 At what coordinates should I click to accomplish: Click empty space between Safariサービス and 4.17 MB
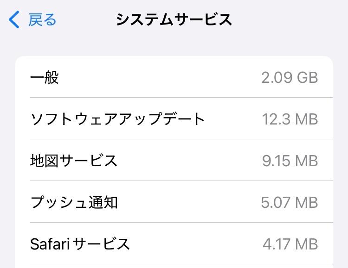[x=195, y=243]
